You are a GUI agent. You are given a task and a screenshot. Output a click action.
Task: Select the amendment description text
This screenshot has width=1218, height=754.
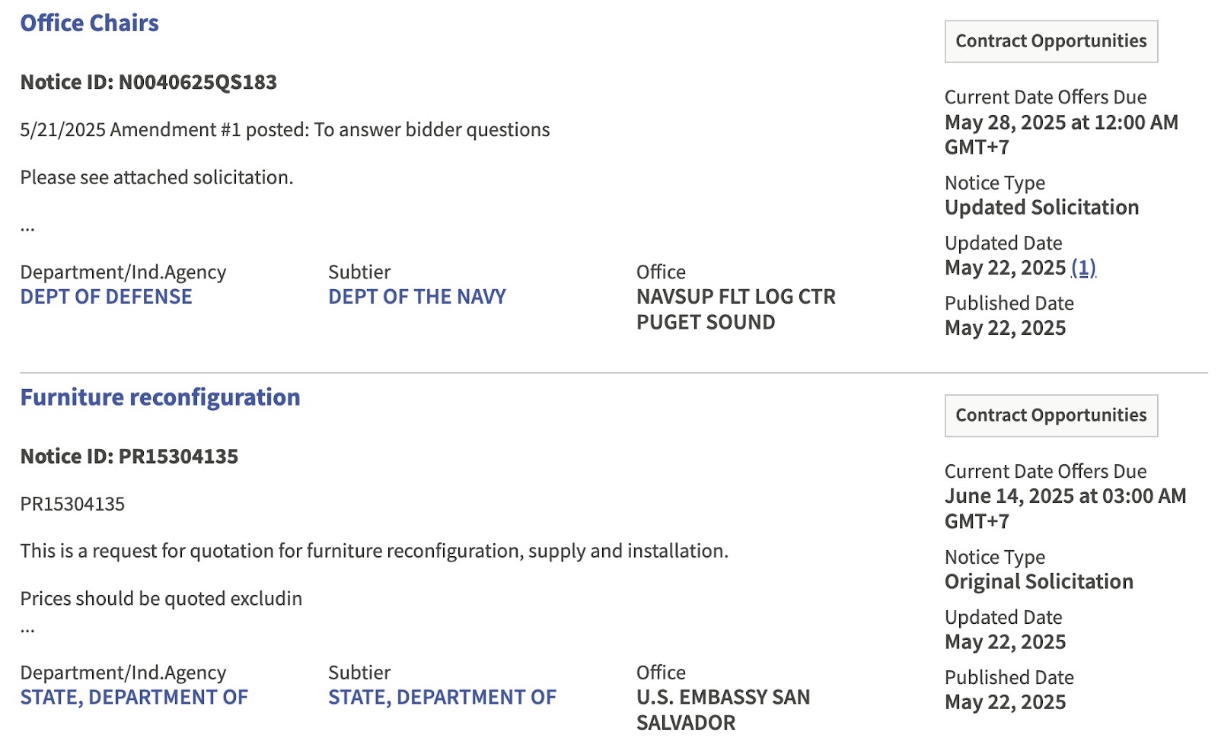[285, 129]
